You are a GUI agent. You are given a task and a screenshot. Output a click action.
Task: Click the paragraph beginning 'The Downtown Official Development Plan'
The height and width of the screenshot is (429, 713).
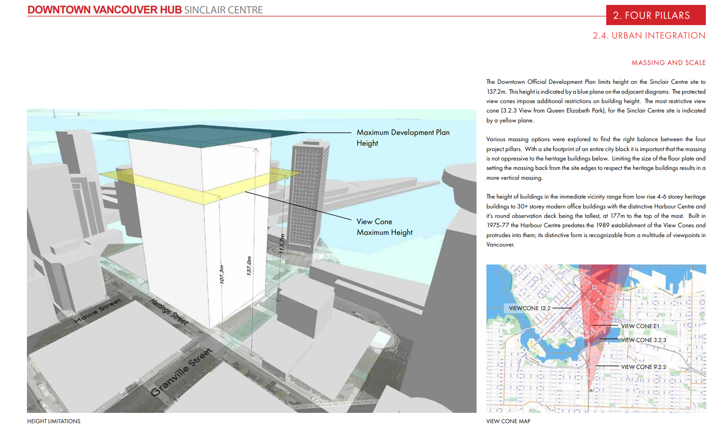coord(596,101)
